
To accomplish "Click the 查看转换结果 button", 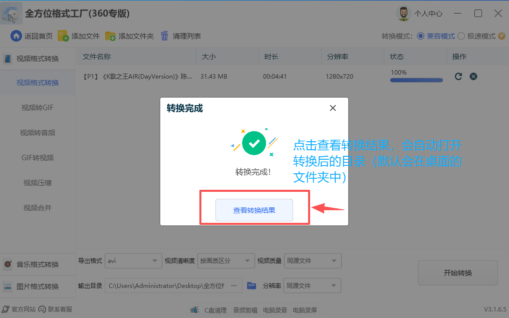I will coord(254,210).
